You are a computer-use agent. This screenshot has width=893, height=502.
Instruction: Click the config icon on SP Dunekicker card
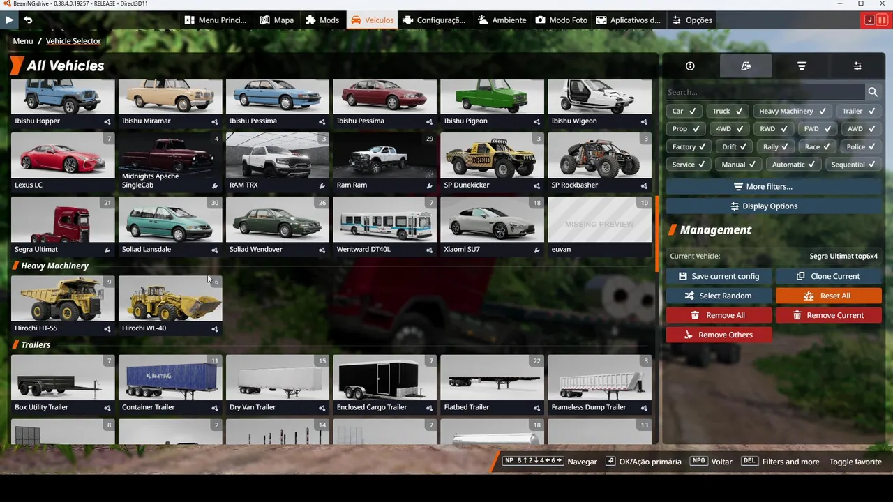[537, 185]
